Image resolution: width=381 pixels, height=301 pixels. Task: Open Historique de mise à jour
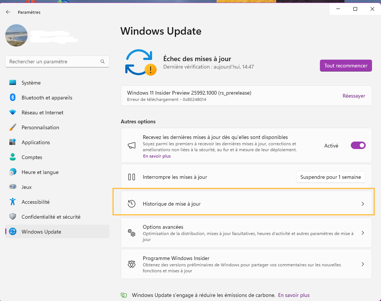(246, 204)
